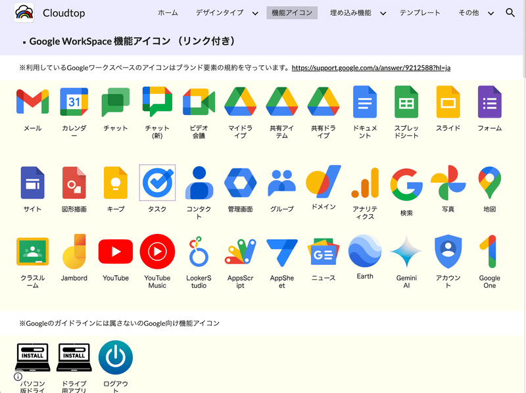Open the アカウント Account shield icon
Viewport: 526px width, 393px height.
(448, 252)
